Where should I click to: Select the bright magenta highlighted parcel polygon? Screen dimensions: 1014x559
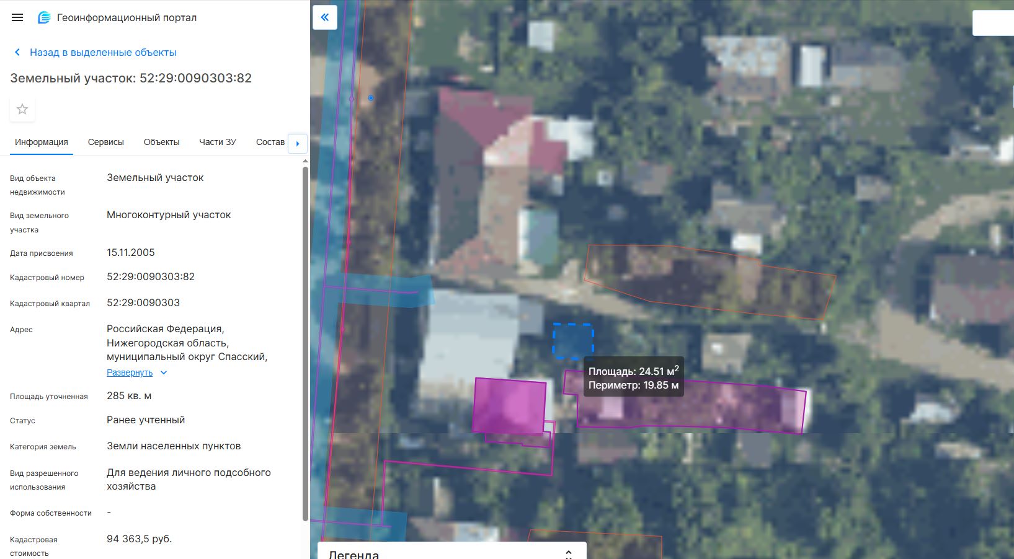pyautogui.click(x=510, y=406)
